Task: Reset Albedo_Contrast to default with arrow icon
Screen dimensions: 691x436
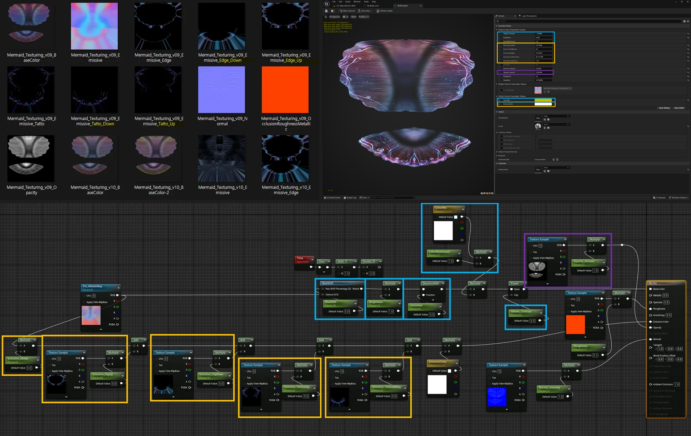Action: [688, 34]
